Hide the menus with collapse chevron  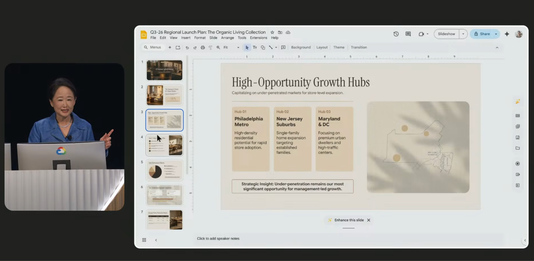coord(497,47)
